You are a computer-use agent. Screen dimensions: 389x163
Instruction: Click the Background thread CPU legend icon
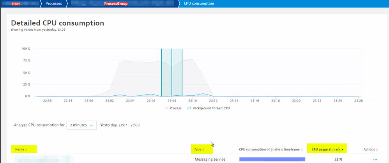tap(189, 108)
